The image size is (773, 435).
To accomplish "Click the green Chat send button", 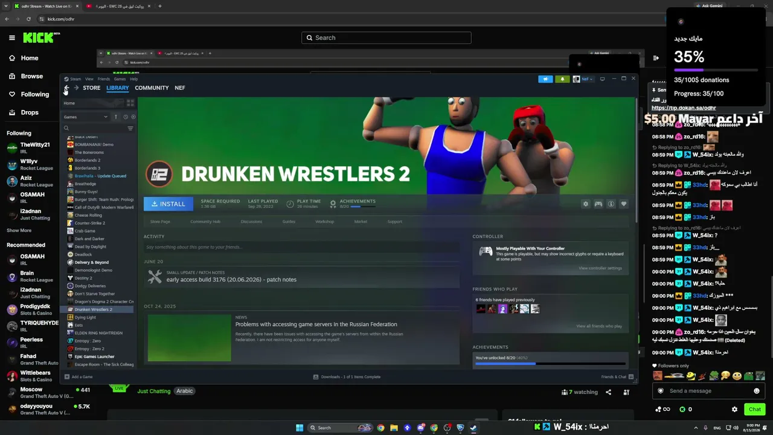I will 755,409.
